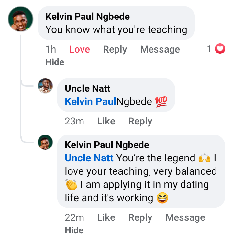Like Kelvin's 22m reply

pos(106,217)
